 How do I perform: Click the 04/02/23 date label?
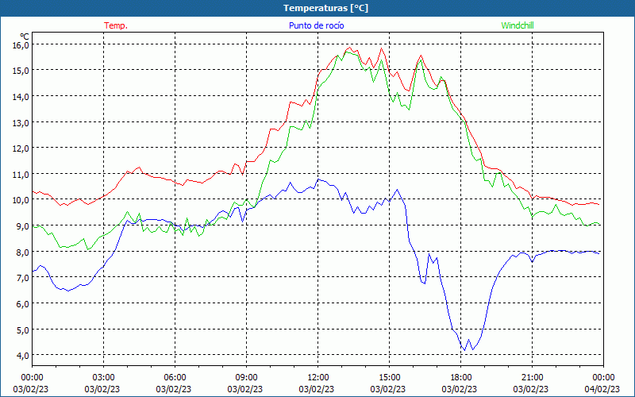[x=602, y=389]
